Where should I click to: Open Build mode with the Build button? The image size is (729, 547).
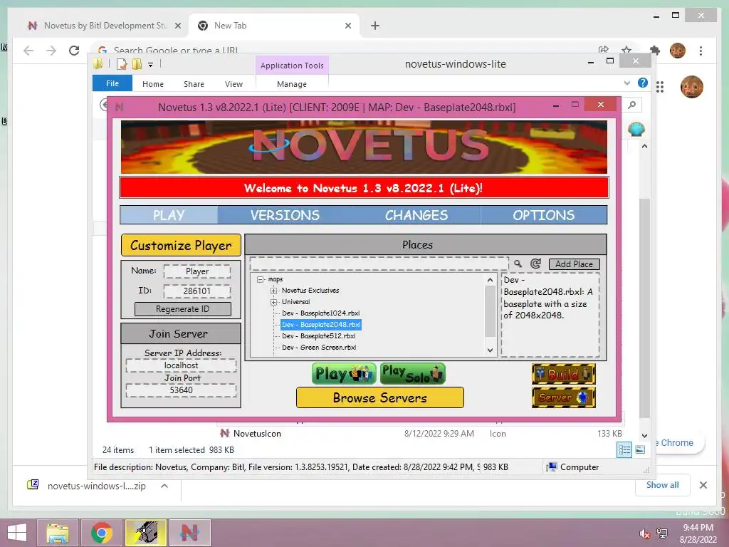pos(564,374)
